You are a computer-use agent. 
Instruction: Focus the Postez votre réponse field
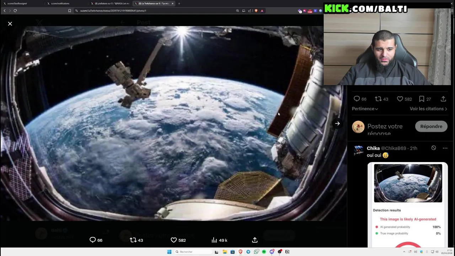[385, 129]
